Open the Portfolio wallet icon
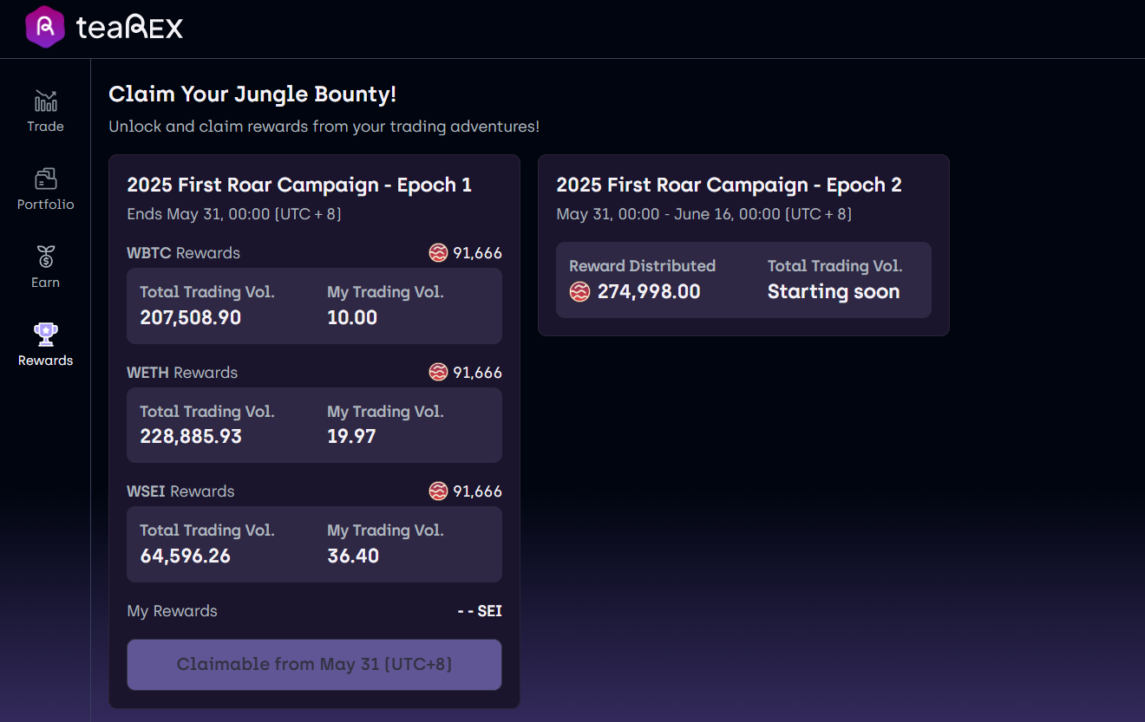Viewport: 1145px width, 722px height. [45, 179]
